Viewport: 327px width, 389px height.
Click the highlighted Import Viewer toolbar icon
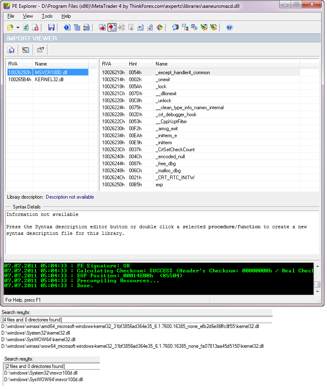pyautogui.click(x=112, y=28)
